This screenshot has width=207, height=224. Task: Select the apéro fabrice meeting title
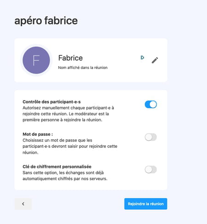click(46, 21)
